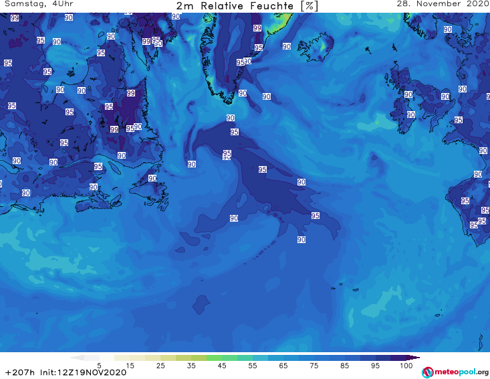Click the "+207h Init:12Z19NOV2020" forecast label

pos(66,372)
